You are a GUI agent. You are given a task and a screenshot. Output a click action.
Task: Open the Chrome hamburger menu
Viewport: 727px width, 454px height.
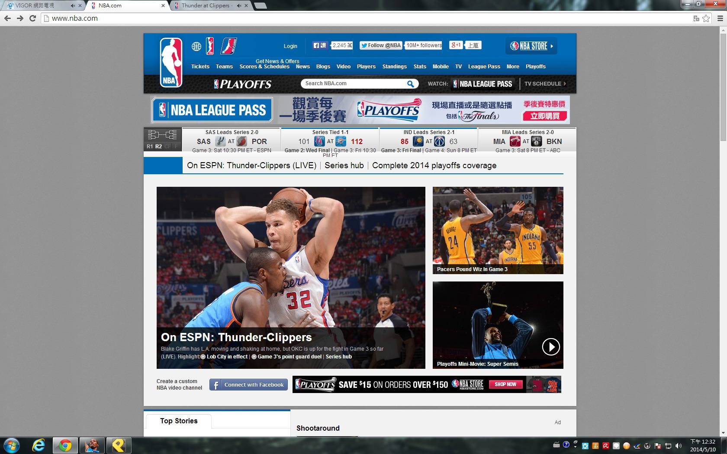pyautogui.click(x=720, y=18)
